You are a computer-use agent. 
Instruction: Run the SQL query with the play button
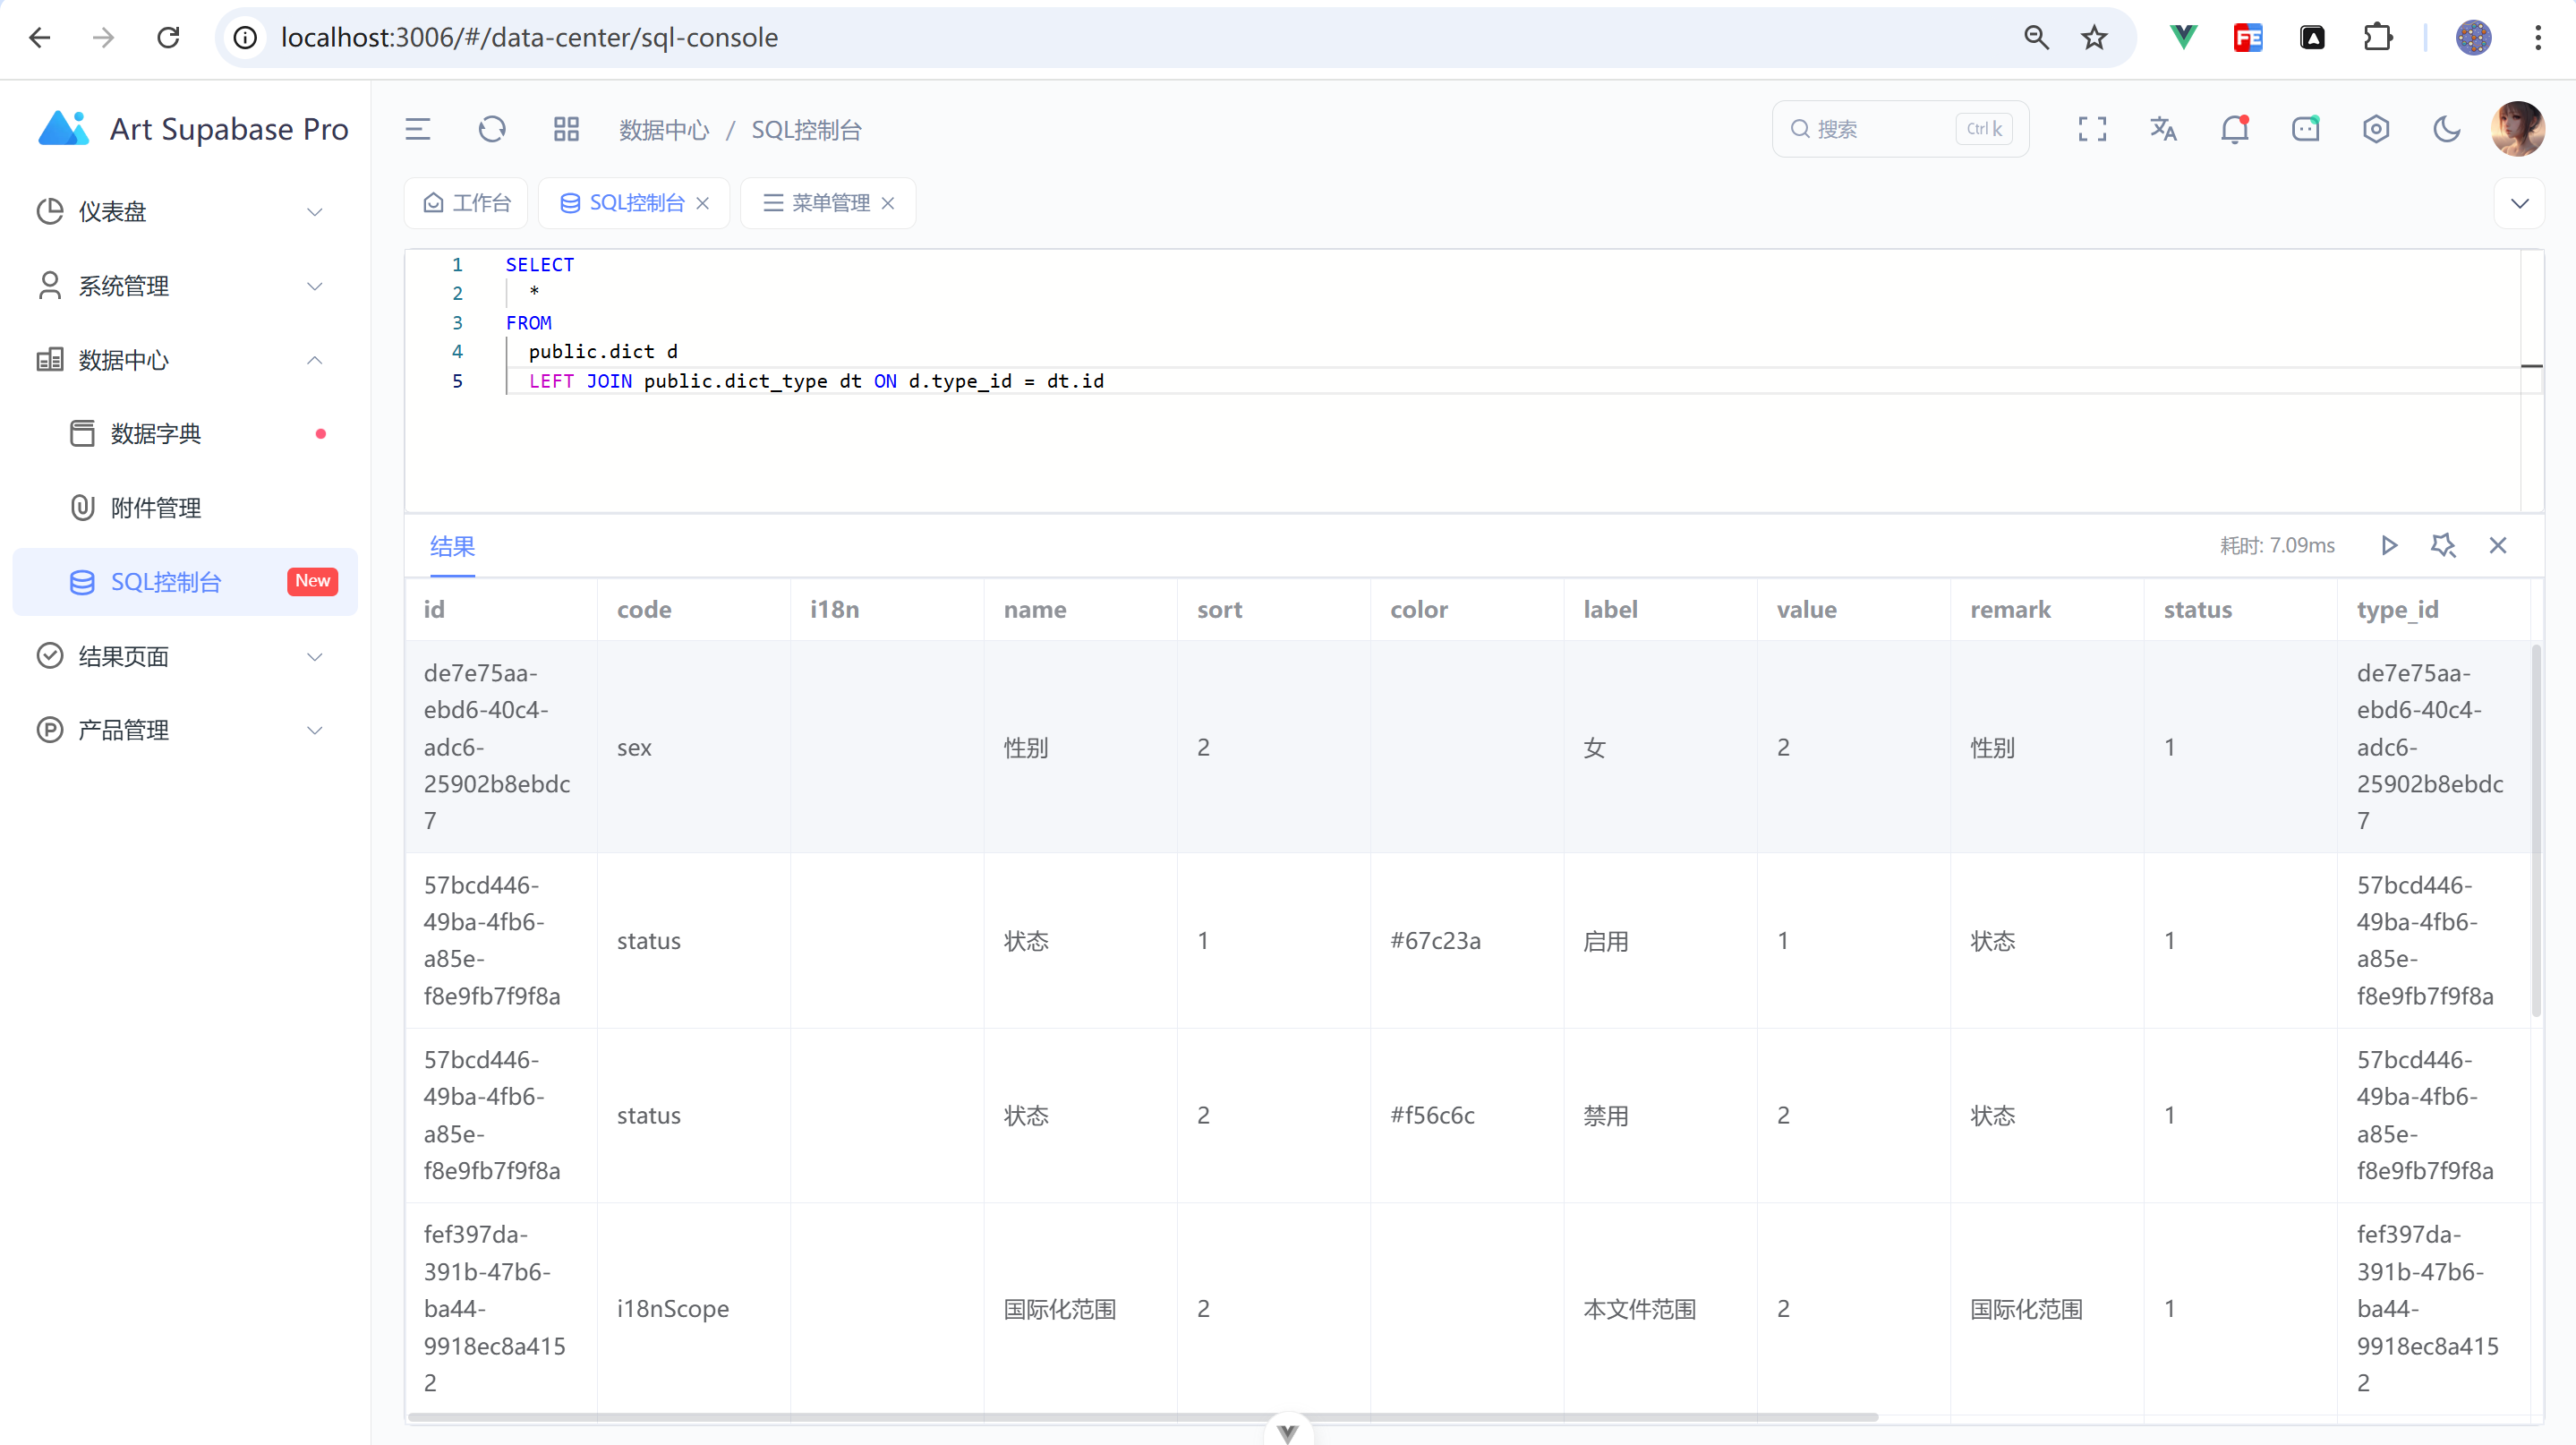[x=2389, y=546]
